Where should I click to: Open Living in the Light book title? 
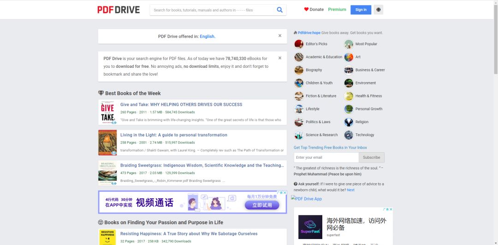174,135
